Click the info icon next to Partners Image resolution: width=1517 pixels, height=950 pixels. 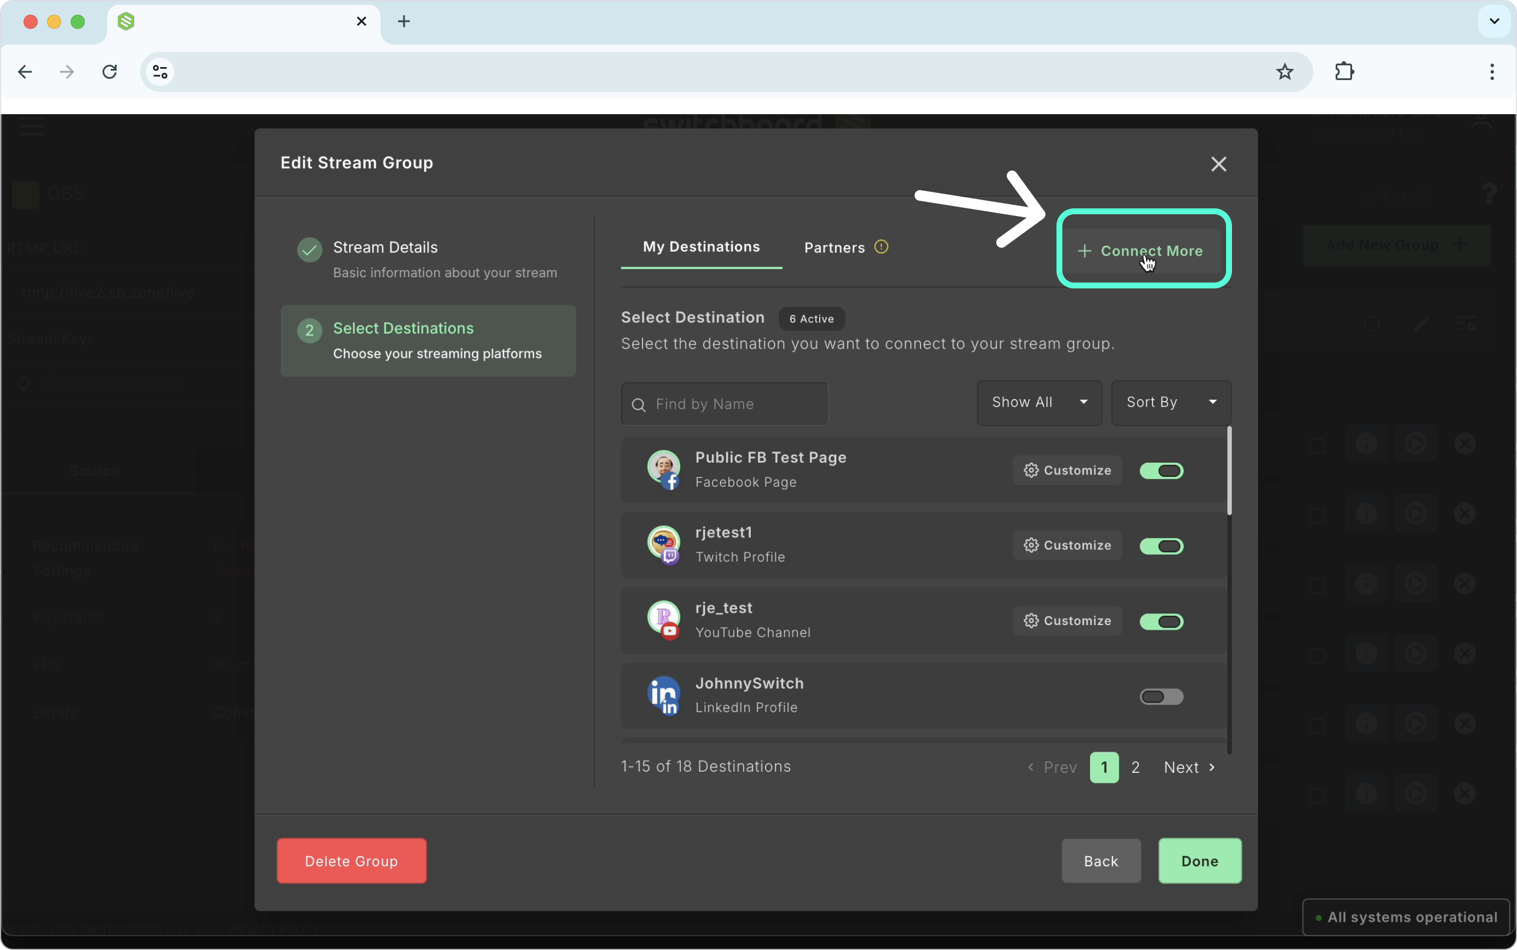881,247
